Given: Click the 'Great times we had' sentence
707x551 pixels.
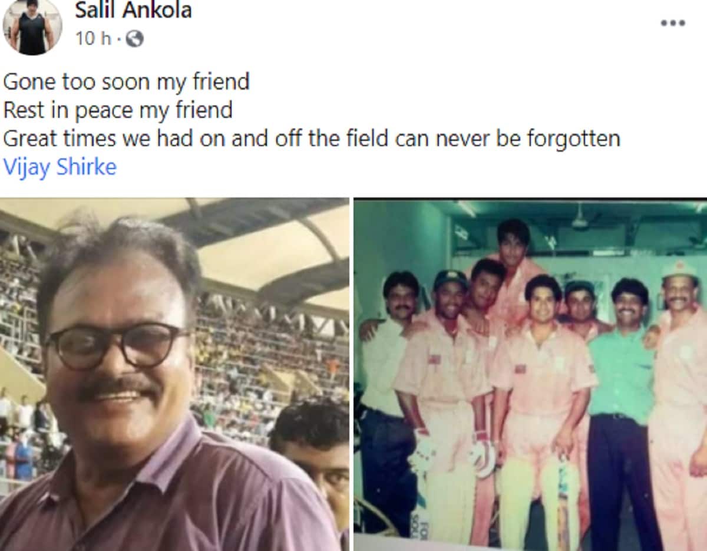Looking at the screenshot, I should 312,139.
